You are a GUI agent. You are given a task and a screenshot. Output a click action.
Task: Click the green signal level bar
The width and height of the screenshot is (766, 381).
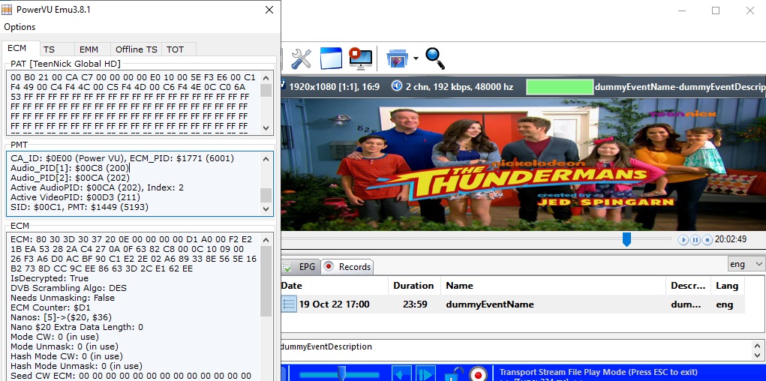pos(560,87)
